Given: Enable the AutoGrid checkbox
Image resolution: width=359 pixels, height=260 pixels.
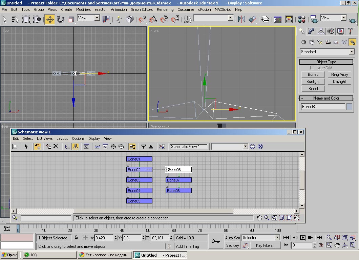Looking at the screenshot, I should 312,68.
